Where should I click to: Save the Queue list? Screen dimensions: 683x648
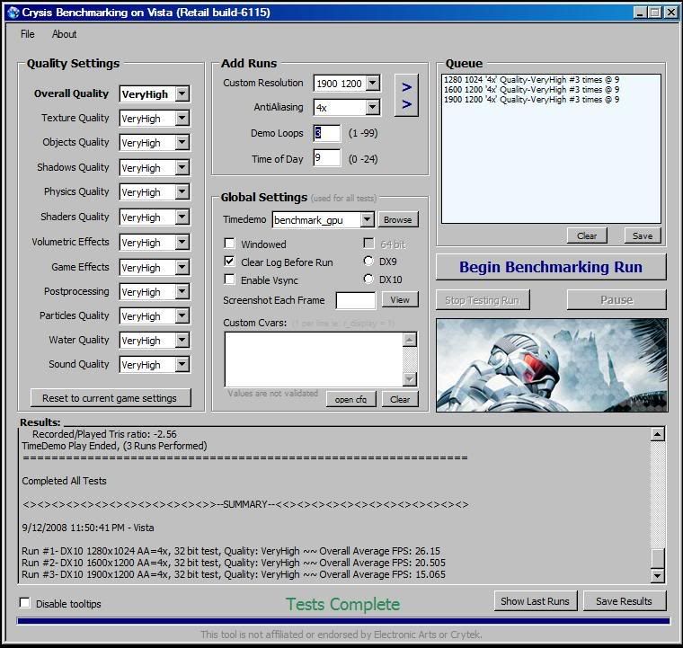pos(643,236)
